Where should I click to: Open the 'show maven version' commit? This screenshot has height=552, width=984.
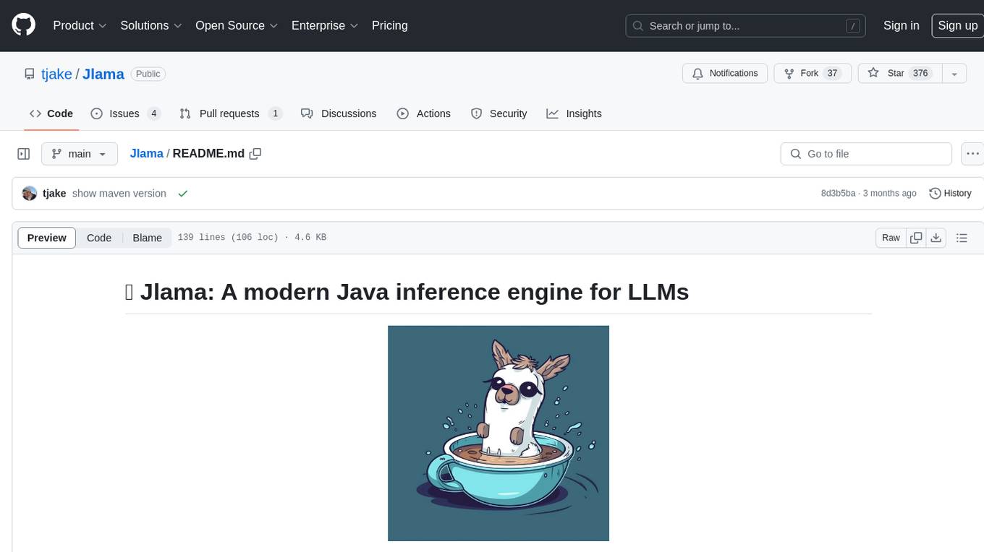tap(119, 194)
